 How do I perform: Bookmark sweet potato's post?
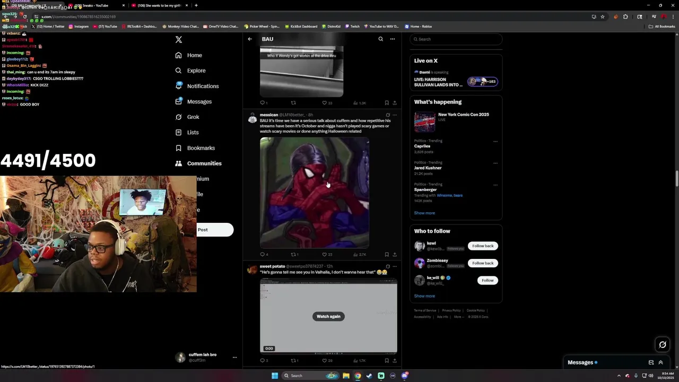(x=387, y=360)
